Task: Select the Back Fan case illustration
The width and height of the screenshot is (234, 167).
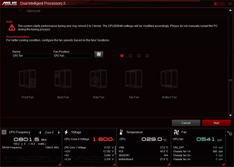Action: click(63, 78)
